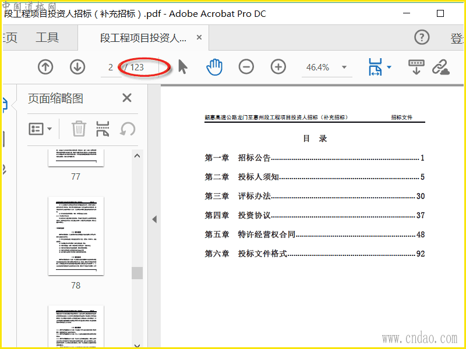Switch to the 工具 tab
This screenshot has height=349, width=466.
(48, 38)
